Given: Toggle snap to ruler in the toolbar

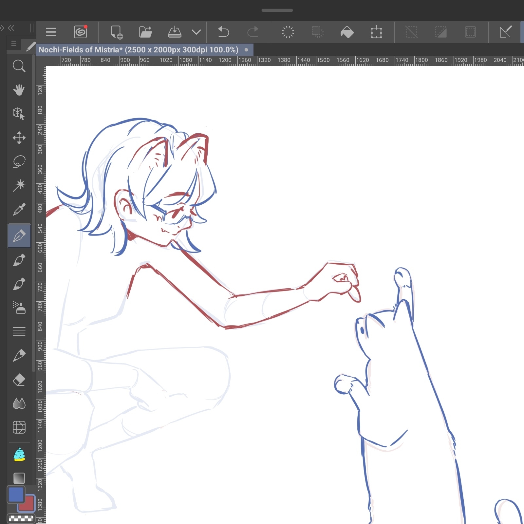Looking at the screenshot, I should (x=505, y=32).
